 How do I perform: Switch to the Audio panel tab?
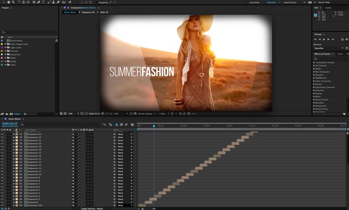328,8
